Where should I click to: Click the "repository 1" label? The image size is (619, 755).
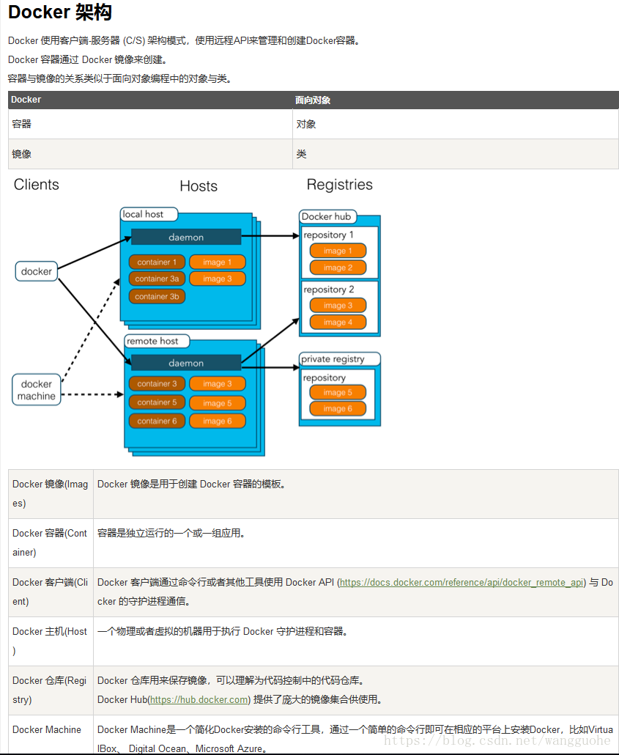click(x=328, y=235)
